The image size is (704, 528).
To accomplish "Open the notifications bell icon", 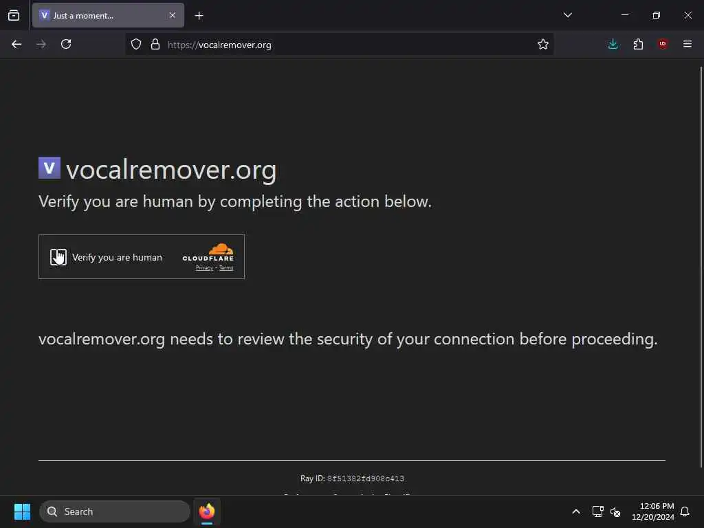I will click(685, 511).
